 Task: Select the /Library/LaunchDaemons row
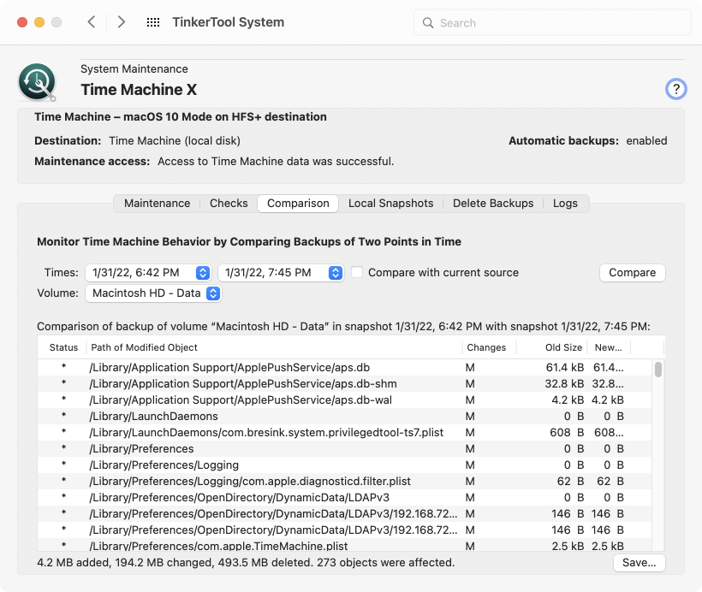[344, 416]
